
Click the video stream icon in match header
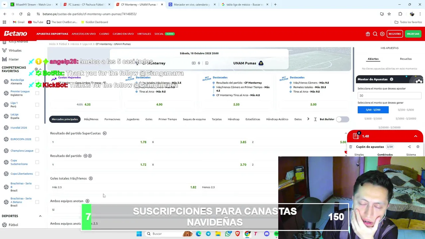[194, 63]
